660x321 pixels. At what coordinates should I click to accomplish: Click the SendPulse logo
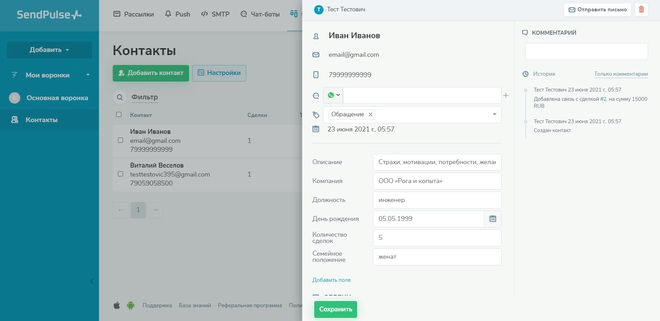point(49,14)
